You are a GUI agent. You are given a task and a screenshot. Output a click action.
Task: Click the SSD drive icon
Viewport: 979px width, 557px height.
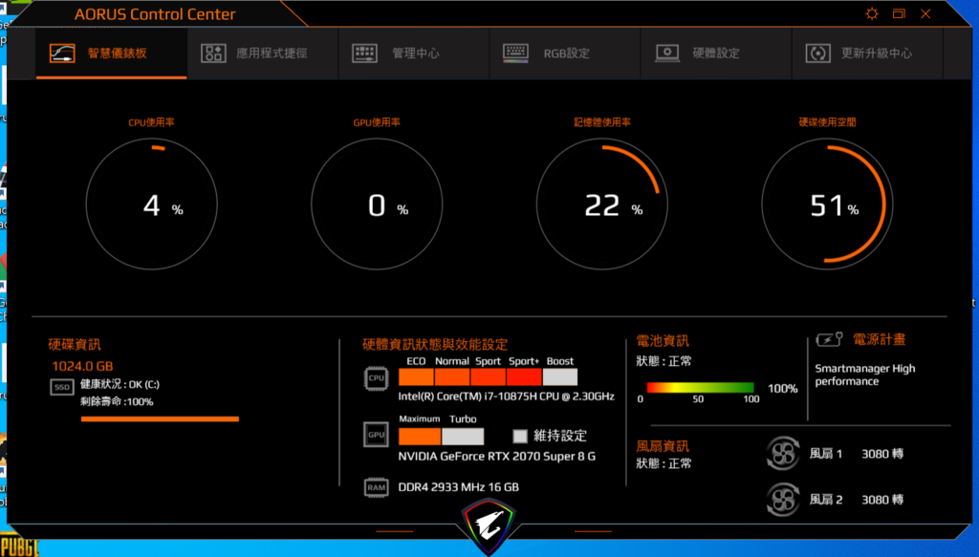pyautogui.click(x=62, y=387)
